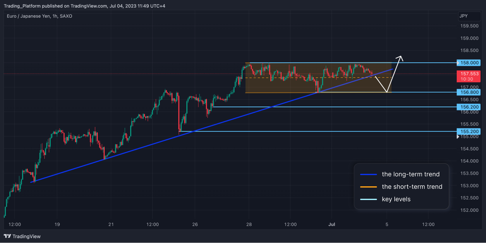Click the 158.000 key level price label
Image resolution: width=486 pixels, height=243 pixels.
[x=469, y=63]
